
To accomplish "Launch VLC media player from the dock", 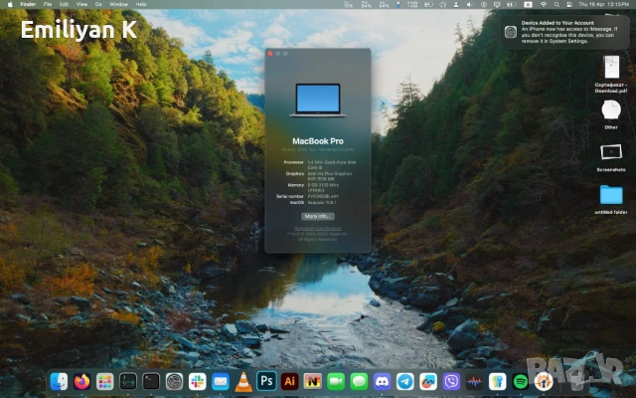I will [x=243, y=382].
